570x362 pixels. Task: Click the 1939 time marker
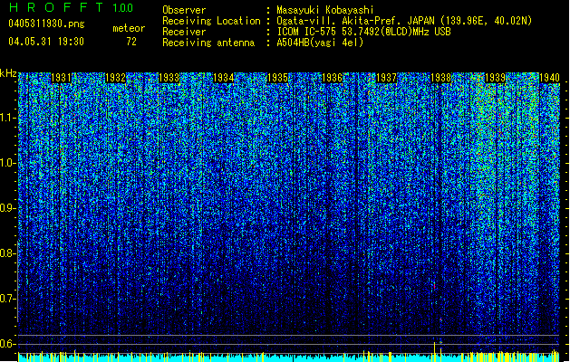(x=495, y=78)
